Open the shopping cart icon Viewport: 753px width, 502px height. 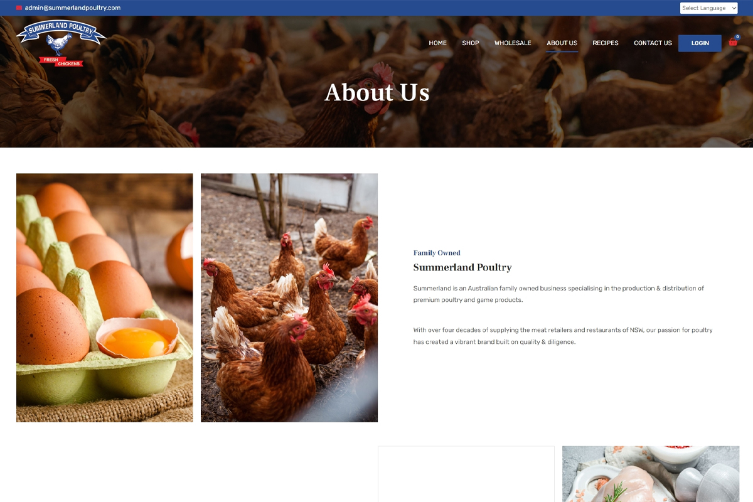(x=732, y=43)
